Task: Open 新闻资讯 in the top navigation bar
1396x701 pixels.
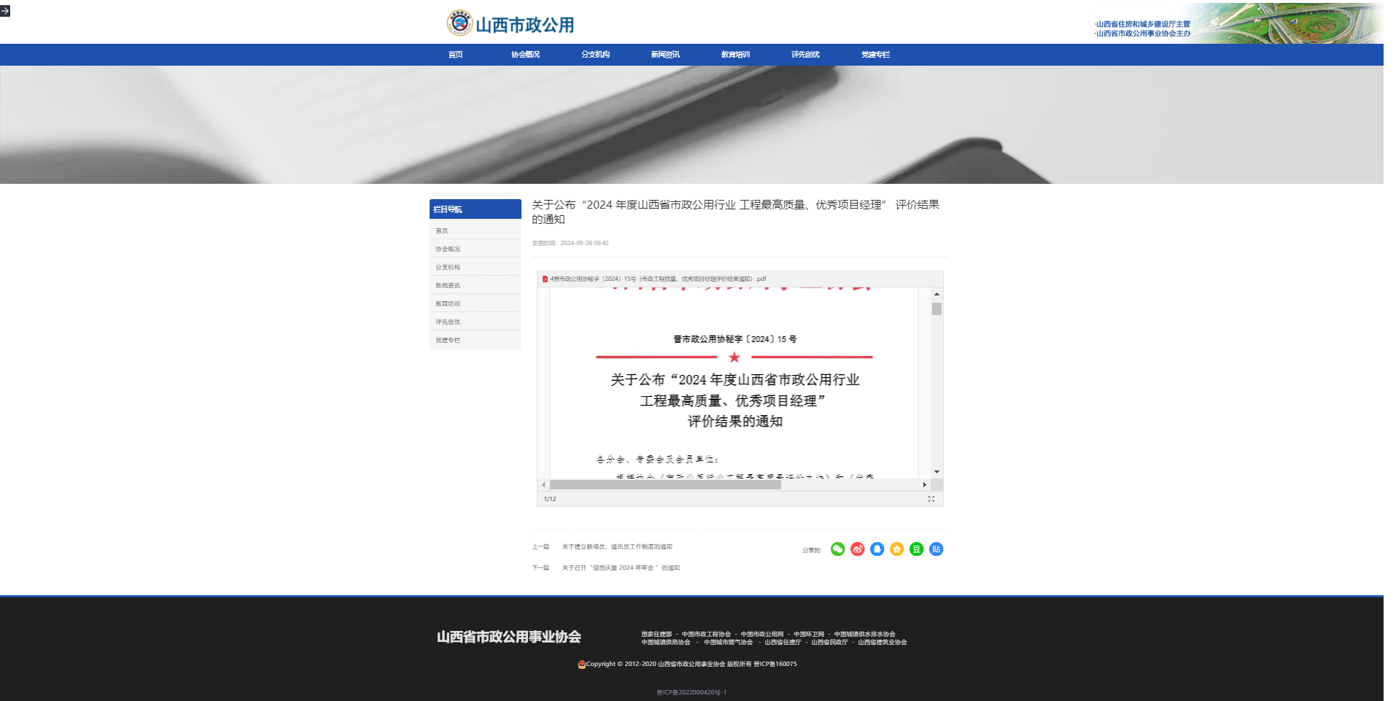Action: point(665,55)
